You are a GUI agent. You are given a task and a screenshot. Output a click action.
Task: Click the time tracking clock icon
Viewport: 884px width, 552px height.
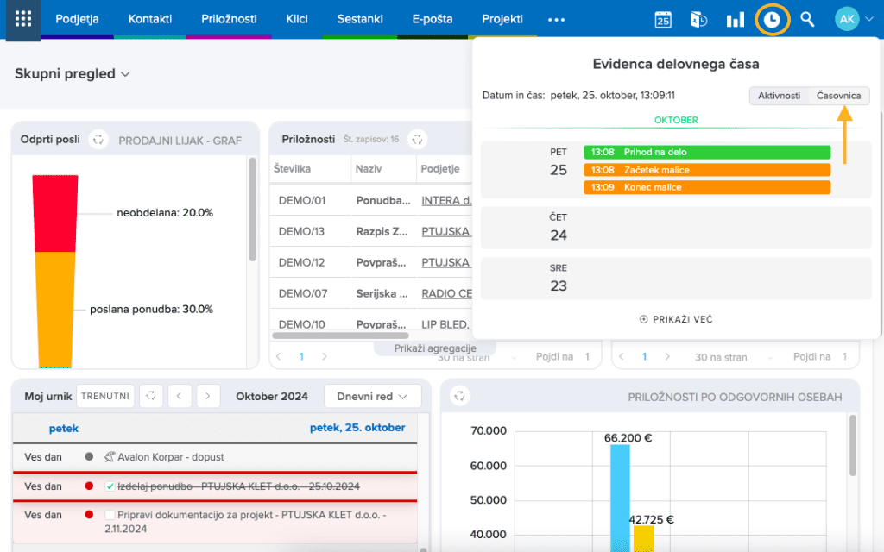tap(772, 19)
